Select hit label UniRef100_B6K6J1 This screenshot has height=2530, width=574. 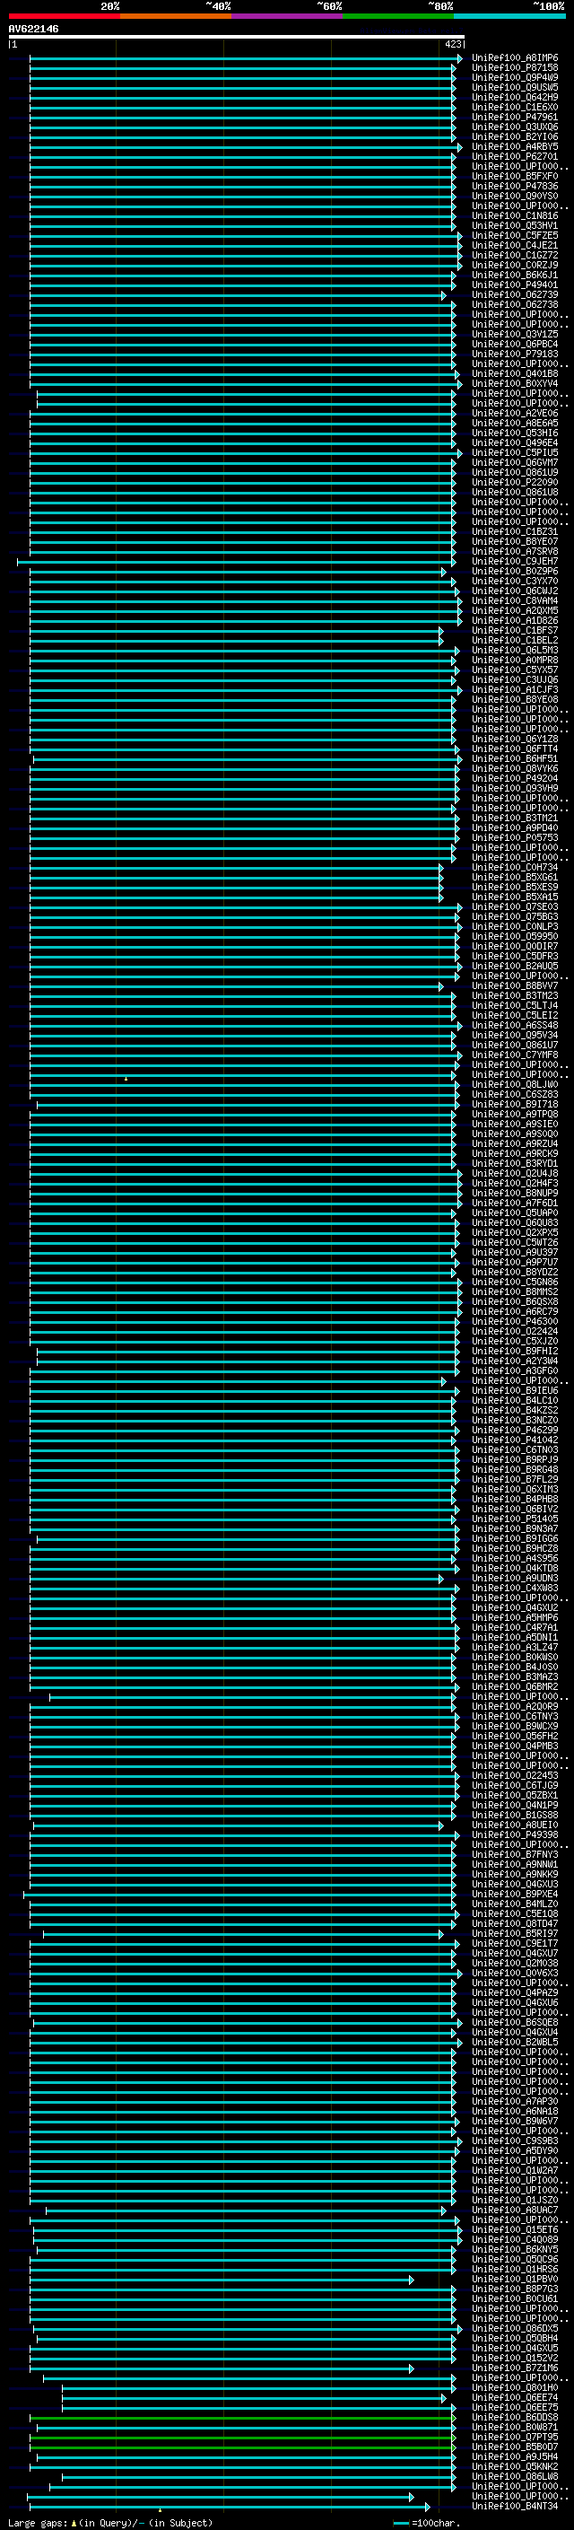(515, 275)
